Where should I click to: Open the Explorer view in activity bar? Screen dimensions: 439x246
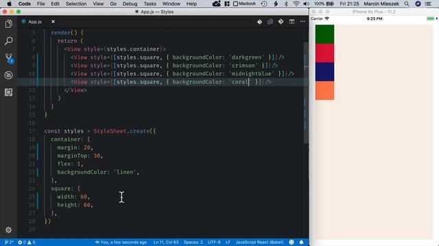(9, 24)
